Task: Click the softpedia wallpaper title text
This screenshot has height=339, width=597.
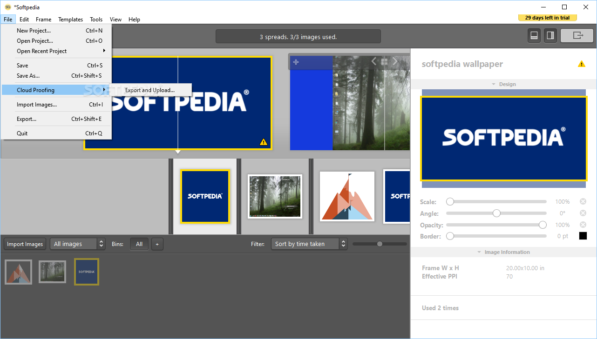Action: (462, 64)
